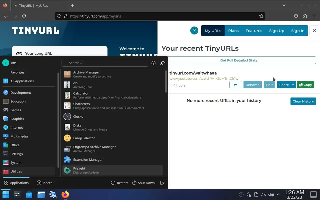This screenshot has height=200, width=320.
Task: Open the clipboard tray icon
Action: click(x=256, y=194)
